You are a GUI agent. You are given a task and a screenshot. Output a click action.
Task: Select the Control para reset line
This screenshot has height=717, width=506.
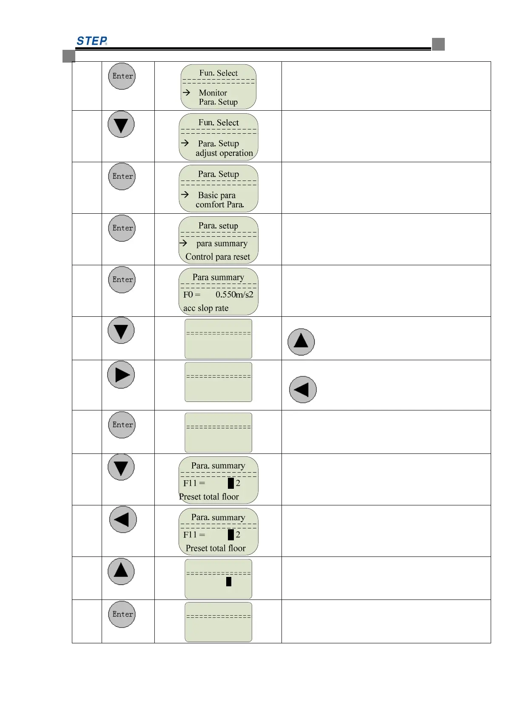click(x=218, y=257)
